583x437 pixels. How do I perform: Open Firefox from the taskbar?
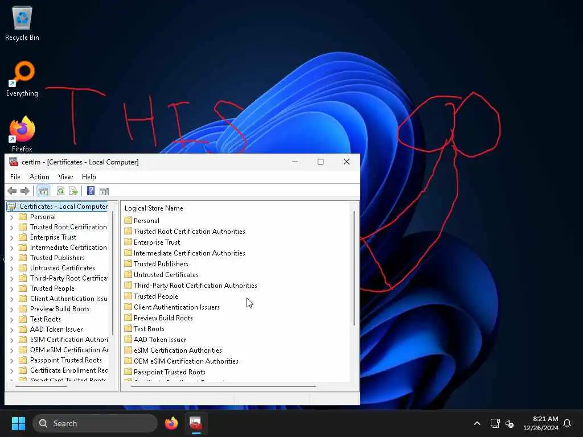pos(171,423)
